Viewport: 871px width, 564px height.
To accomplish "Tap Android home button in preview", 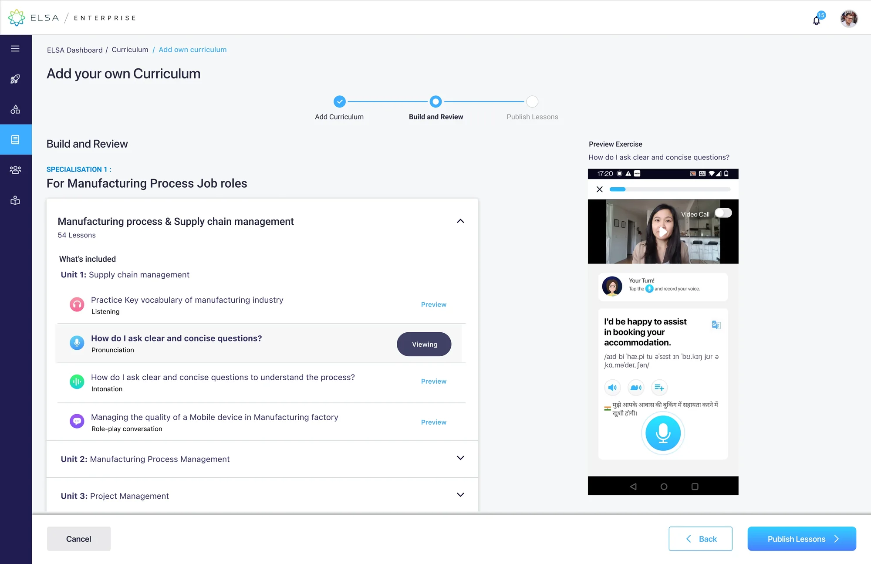I will point(664,486).
